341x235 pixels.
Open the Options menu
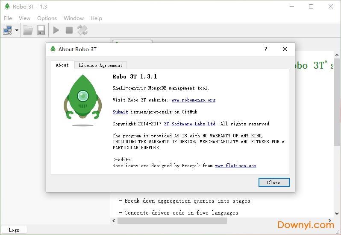(x=47, y=18)
